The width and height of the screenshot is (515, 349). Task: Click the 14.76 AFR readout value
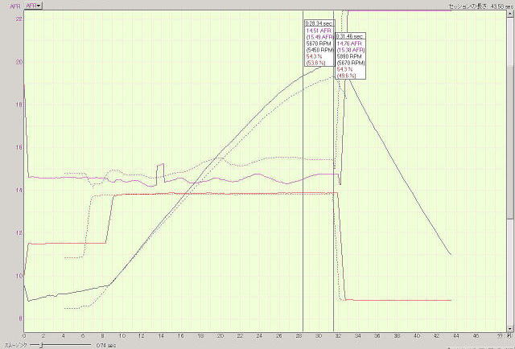[x=349, y=43]
